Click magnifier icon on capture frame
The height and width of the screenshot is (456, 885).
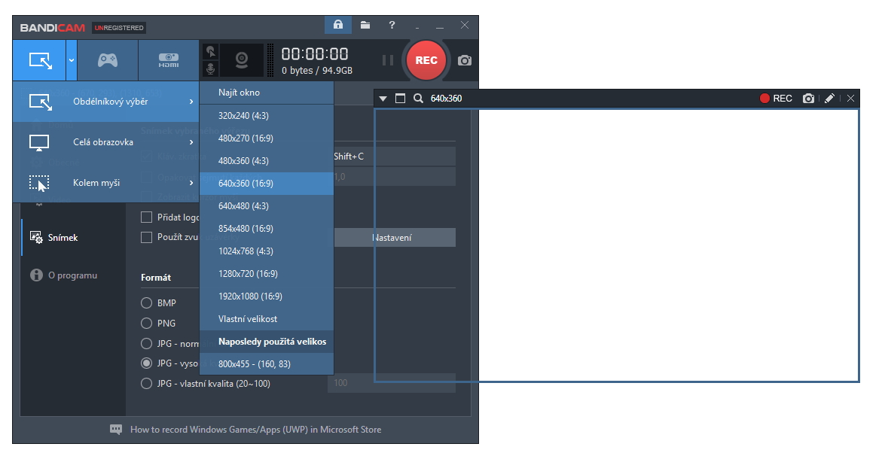pyautogui.click(x=418, y=98)
